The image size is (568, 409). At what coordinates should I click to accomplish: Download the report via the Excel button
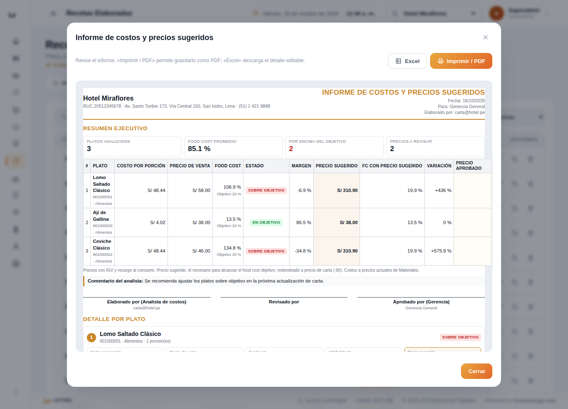(407, 61)
